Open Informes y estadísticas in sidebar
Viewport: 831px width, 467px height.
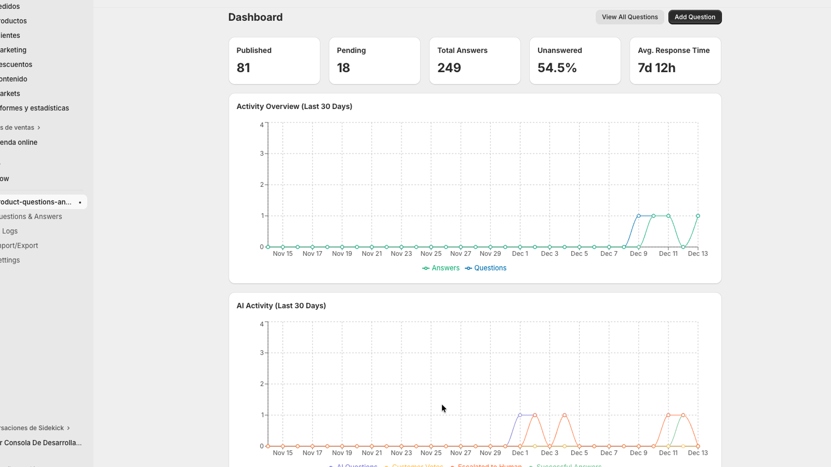click(34, 108)
